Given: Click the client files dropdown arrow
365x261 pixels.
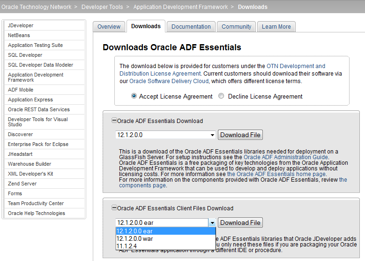Looking at the screenshot, I should (x=212, y=223).
